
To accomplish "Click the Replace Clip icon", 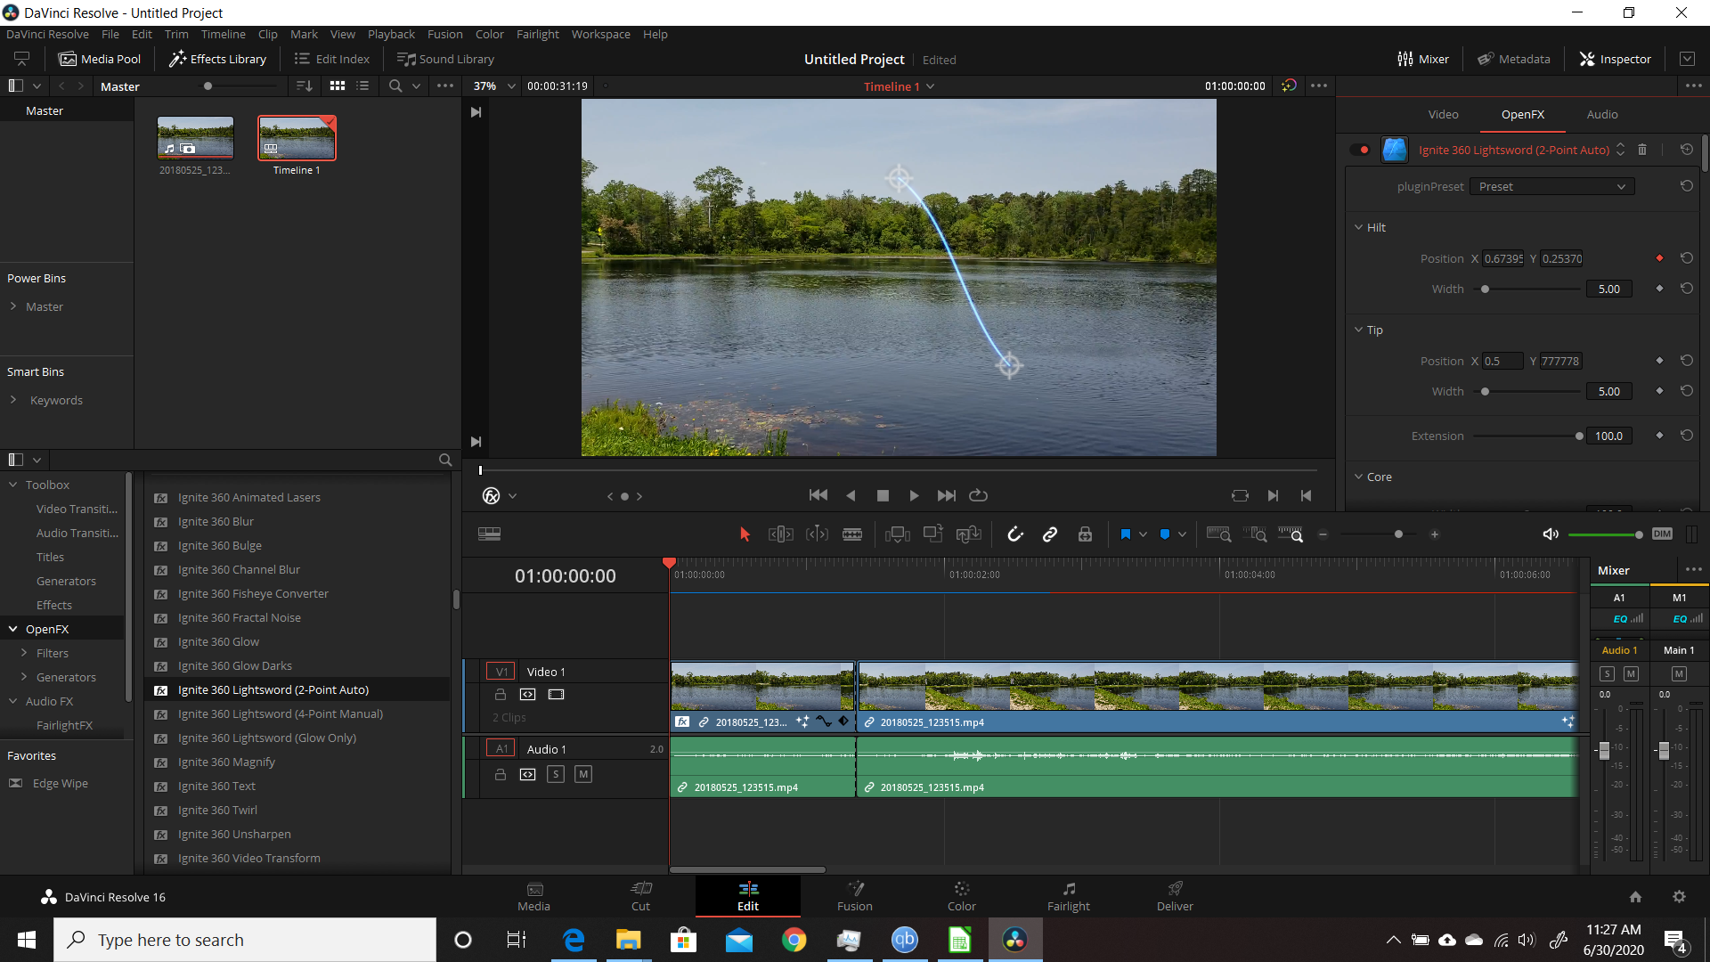I will pos(968,534).
